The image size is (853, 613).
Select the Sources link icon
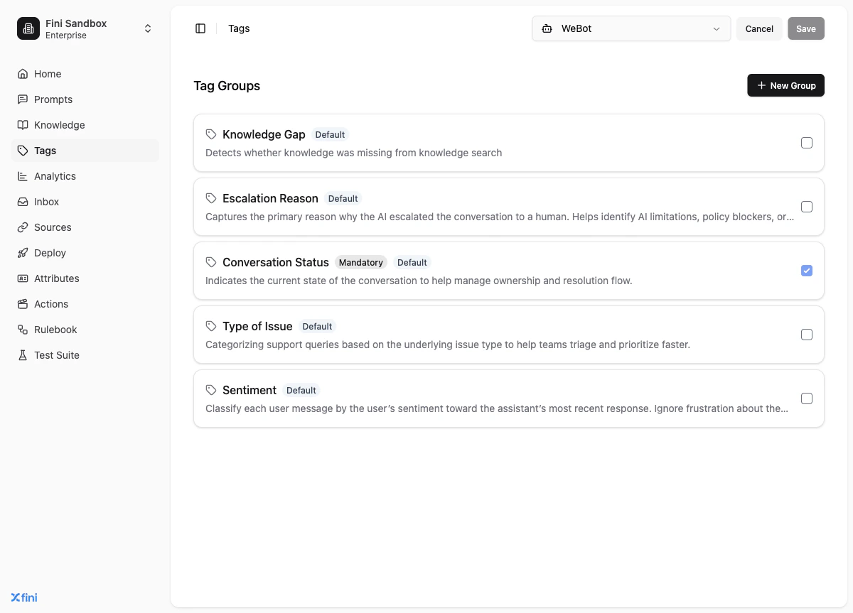point(23,227)
